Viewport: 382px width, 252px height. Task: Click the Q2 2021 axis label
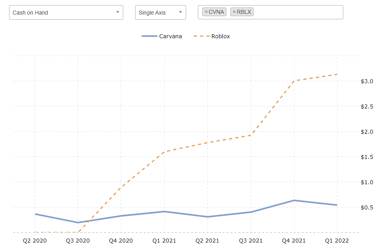coord(207,241)
